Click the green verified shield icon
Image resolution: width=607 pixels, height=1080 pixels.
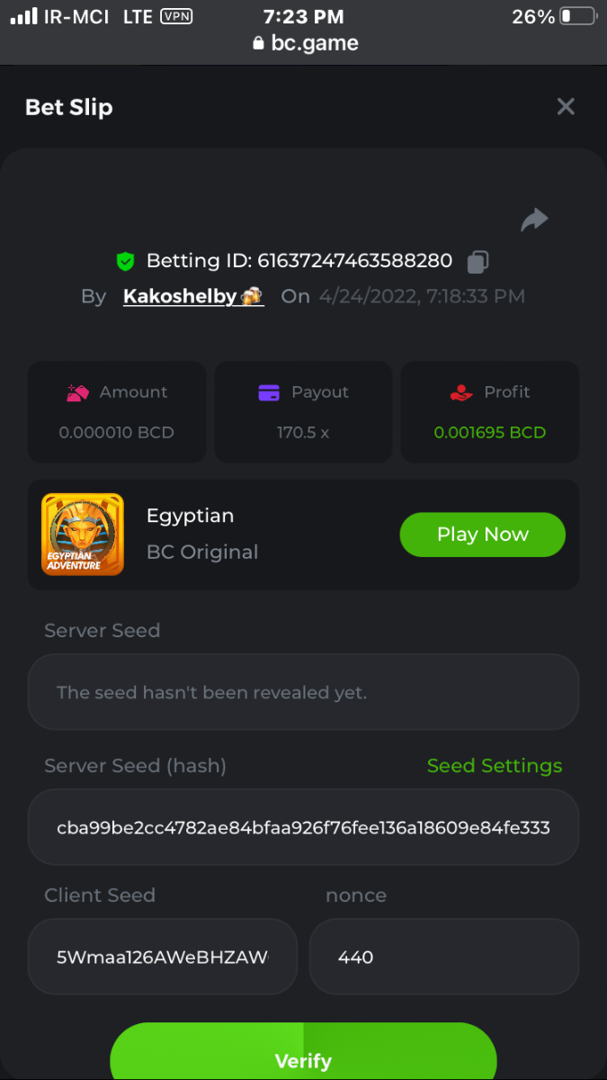[x=125, y=262]
